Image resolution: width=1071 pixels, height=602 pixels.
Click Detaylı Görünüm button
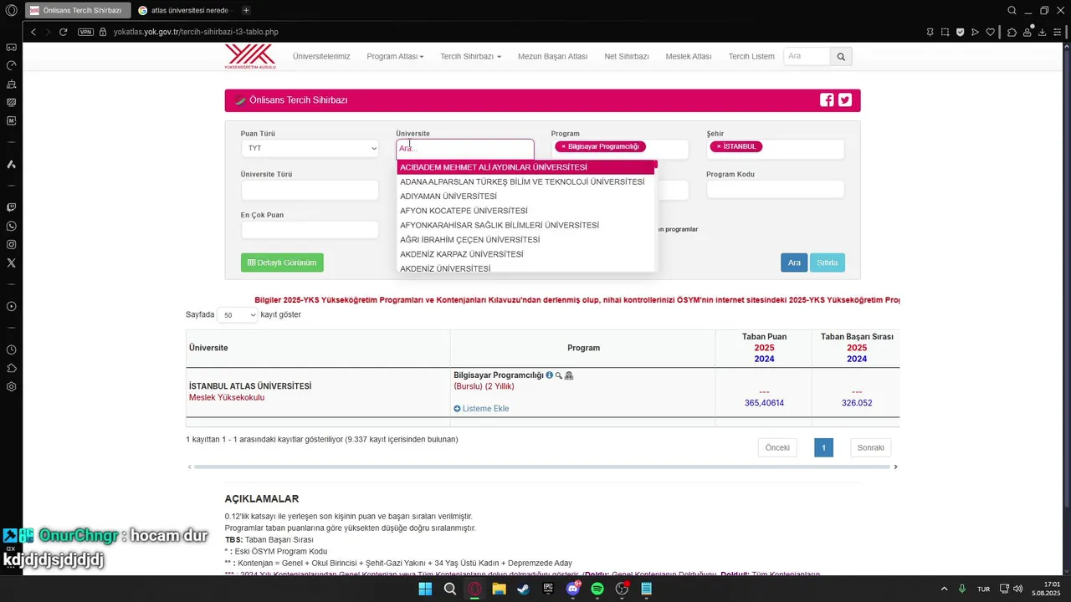click(x=282, y=263)
